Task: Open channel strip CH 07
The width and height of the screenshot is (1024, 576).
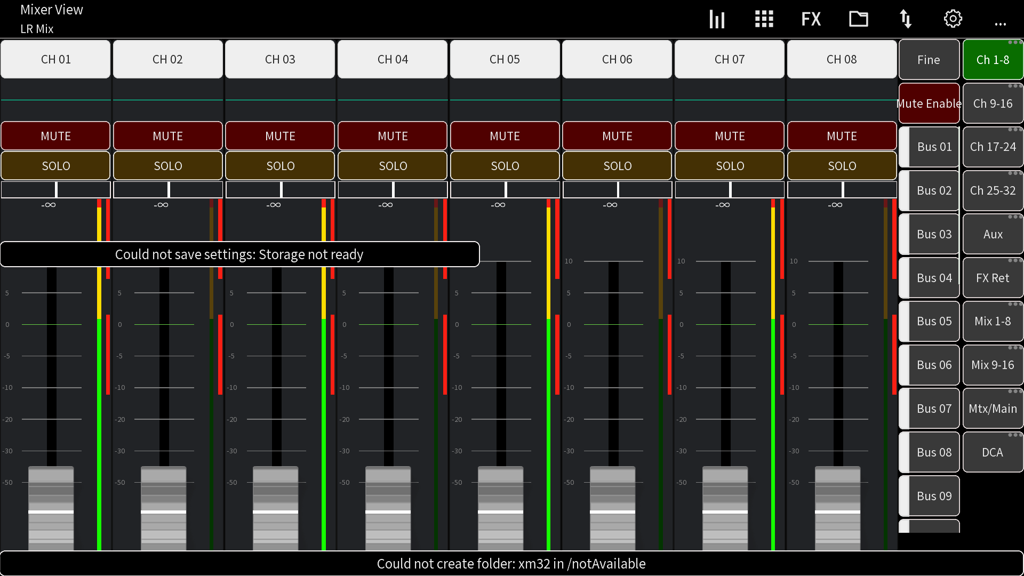Action: [729, 59]
